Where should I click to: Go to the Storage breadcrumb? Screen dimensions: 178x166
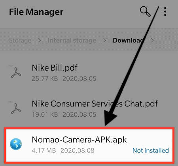click(20, 40)
